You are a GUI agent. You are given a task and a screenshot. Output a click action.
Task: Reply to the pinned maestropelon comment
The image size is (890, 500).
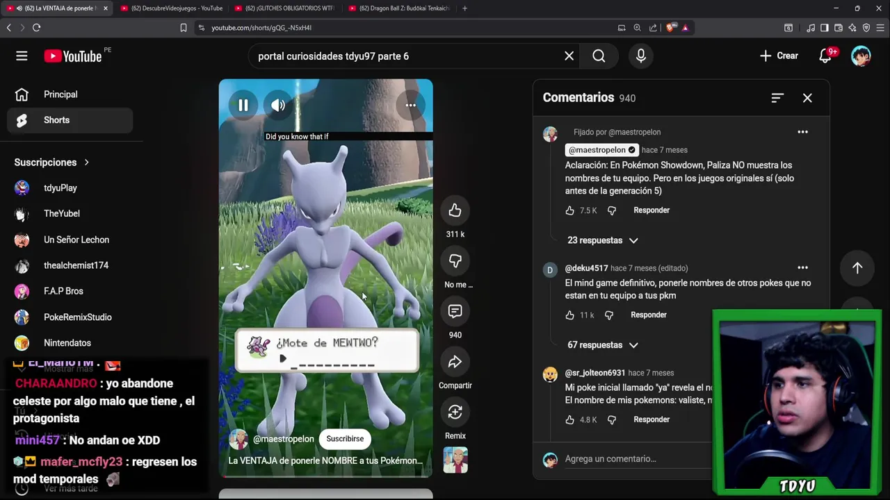[652, 210]
